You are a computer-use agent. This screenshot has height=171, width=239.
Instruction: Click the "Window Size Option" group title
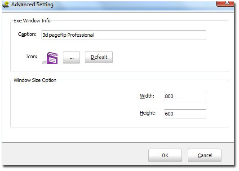click(x=35, y=80)
